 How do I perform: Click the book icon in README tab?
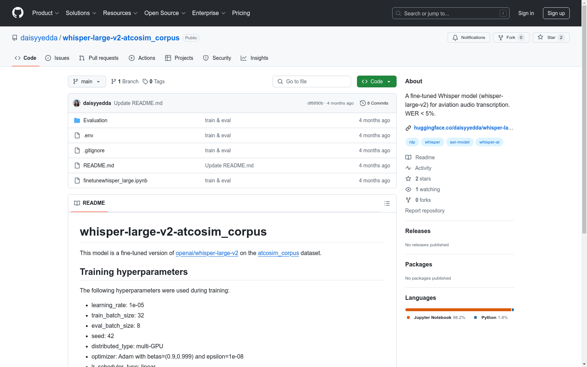(77, 203)
